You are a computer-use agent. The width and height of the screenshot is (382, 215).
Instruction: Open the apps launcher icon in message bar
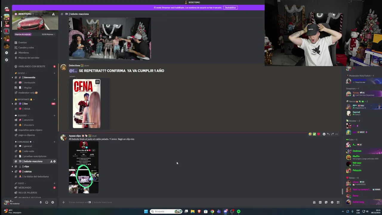338,202
